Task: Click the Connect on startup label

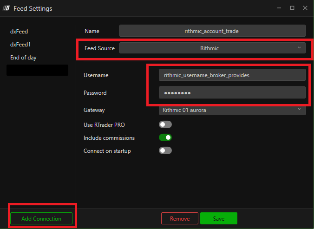Action: tap(107, 151)
